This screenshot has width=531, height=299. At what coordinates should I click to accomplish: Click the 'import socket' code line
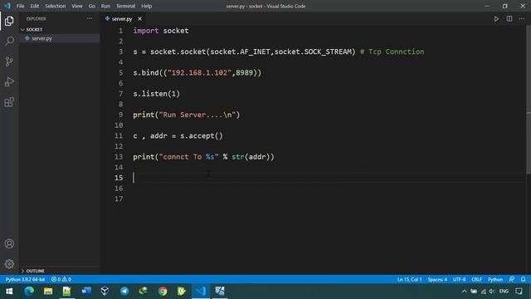161,31
